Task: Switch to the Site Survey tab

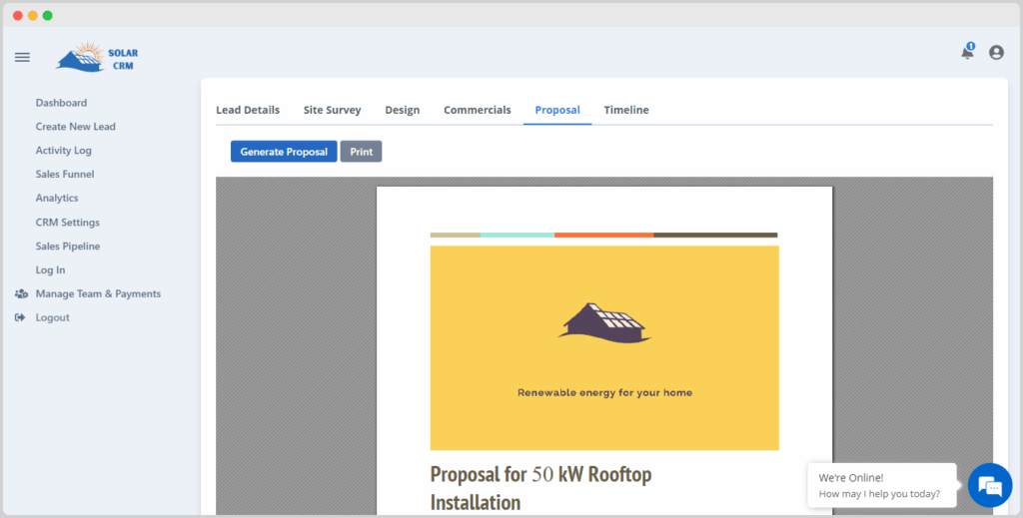Action: click(x=332, y=110)
